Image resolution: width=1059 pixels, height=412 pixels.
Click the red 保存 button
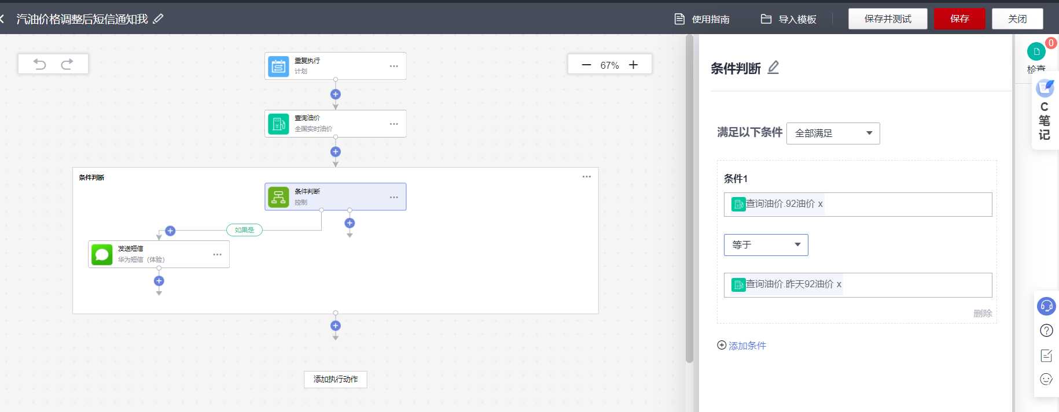959,19
